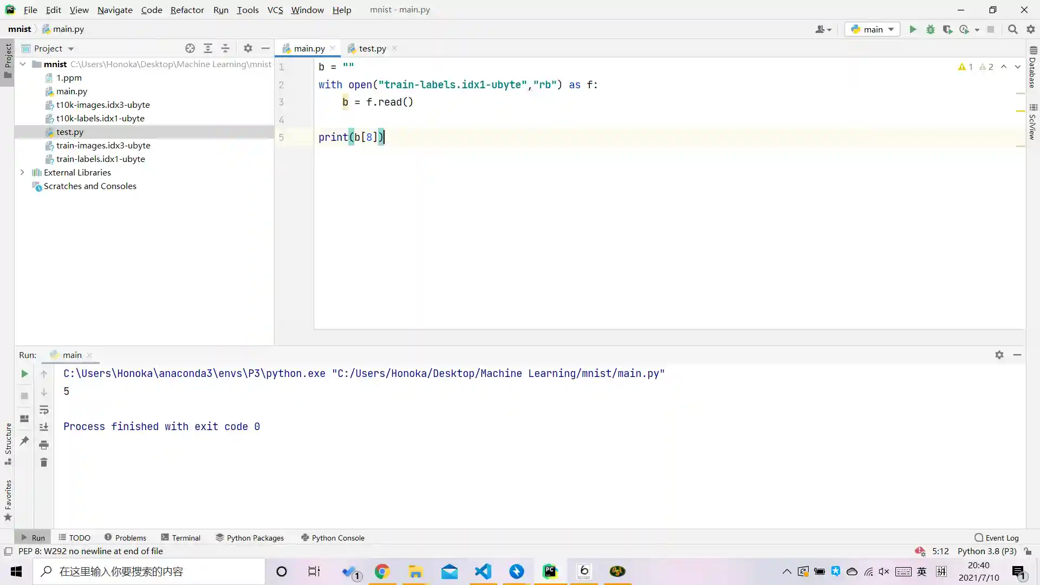The width and height of the screenshot is (1040, 585).
Task: Toggle the Project side tool window
Action: pos(8,61)
